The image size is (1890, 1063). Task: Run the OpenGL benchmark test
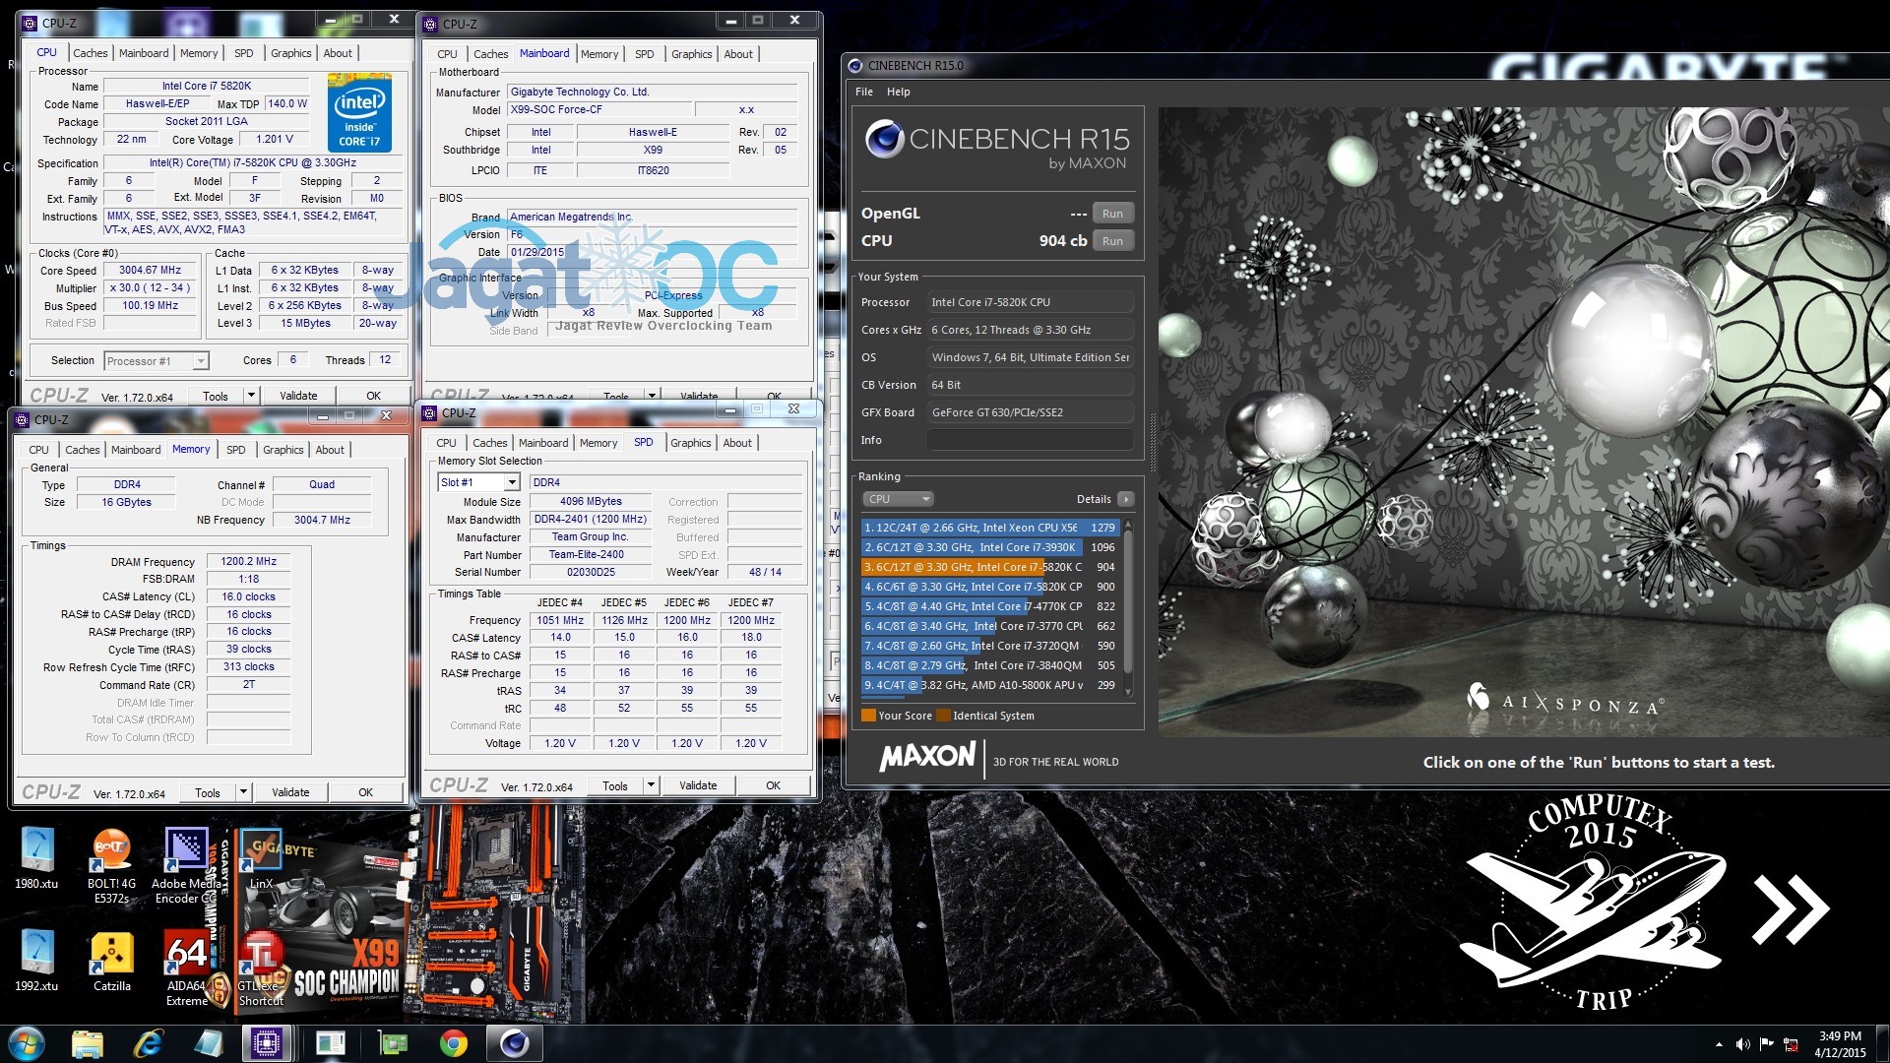coord(1112,214)
